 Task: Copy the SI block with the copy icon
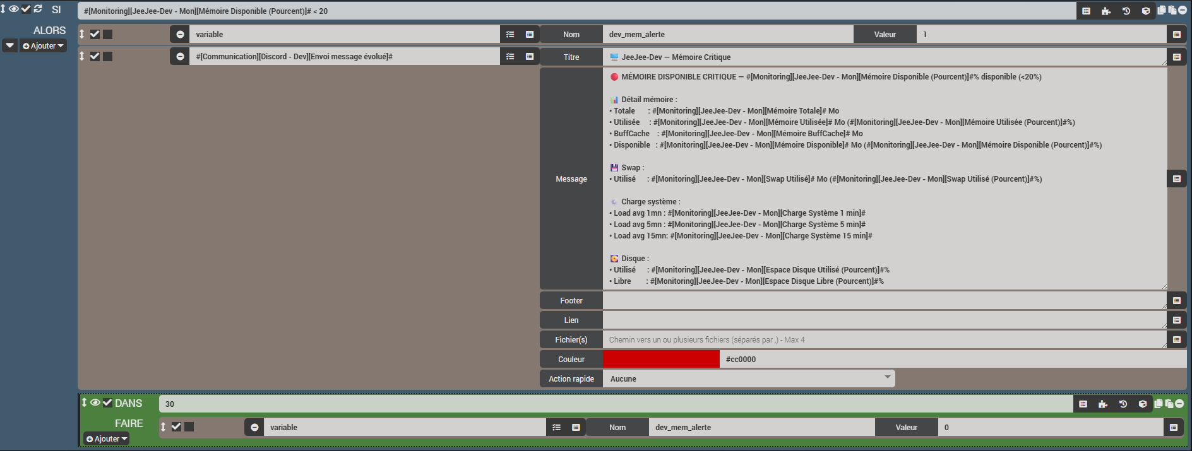[1162, 10]
